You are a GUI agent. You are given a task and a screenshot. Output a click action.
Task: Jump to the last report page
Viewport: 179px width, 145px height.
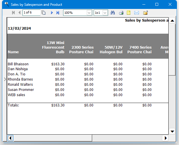[x=58, y=13]
